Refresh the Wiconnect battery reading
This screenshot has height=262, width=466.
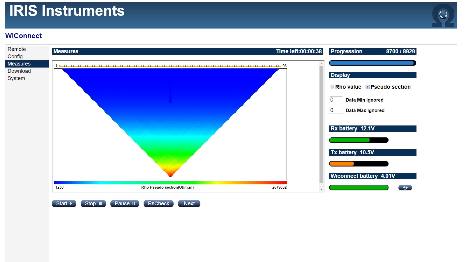405,187
